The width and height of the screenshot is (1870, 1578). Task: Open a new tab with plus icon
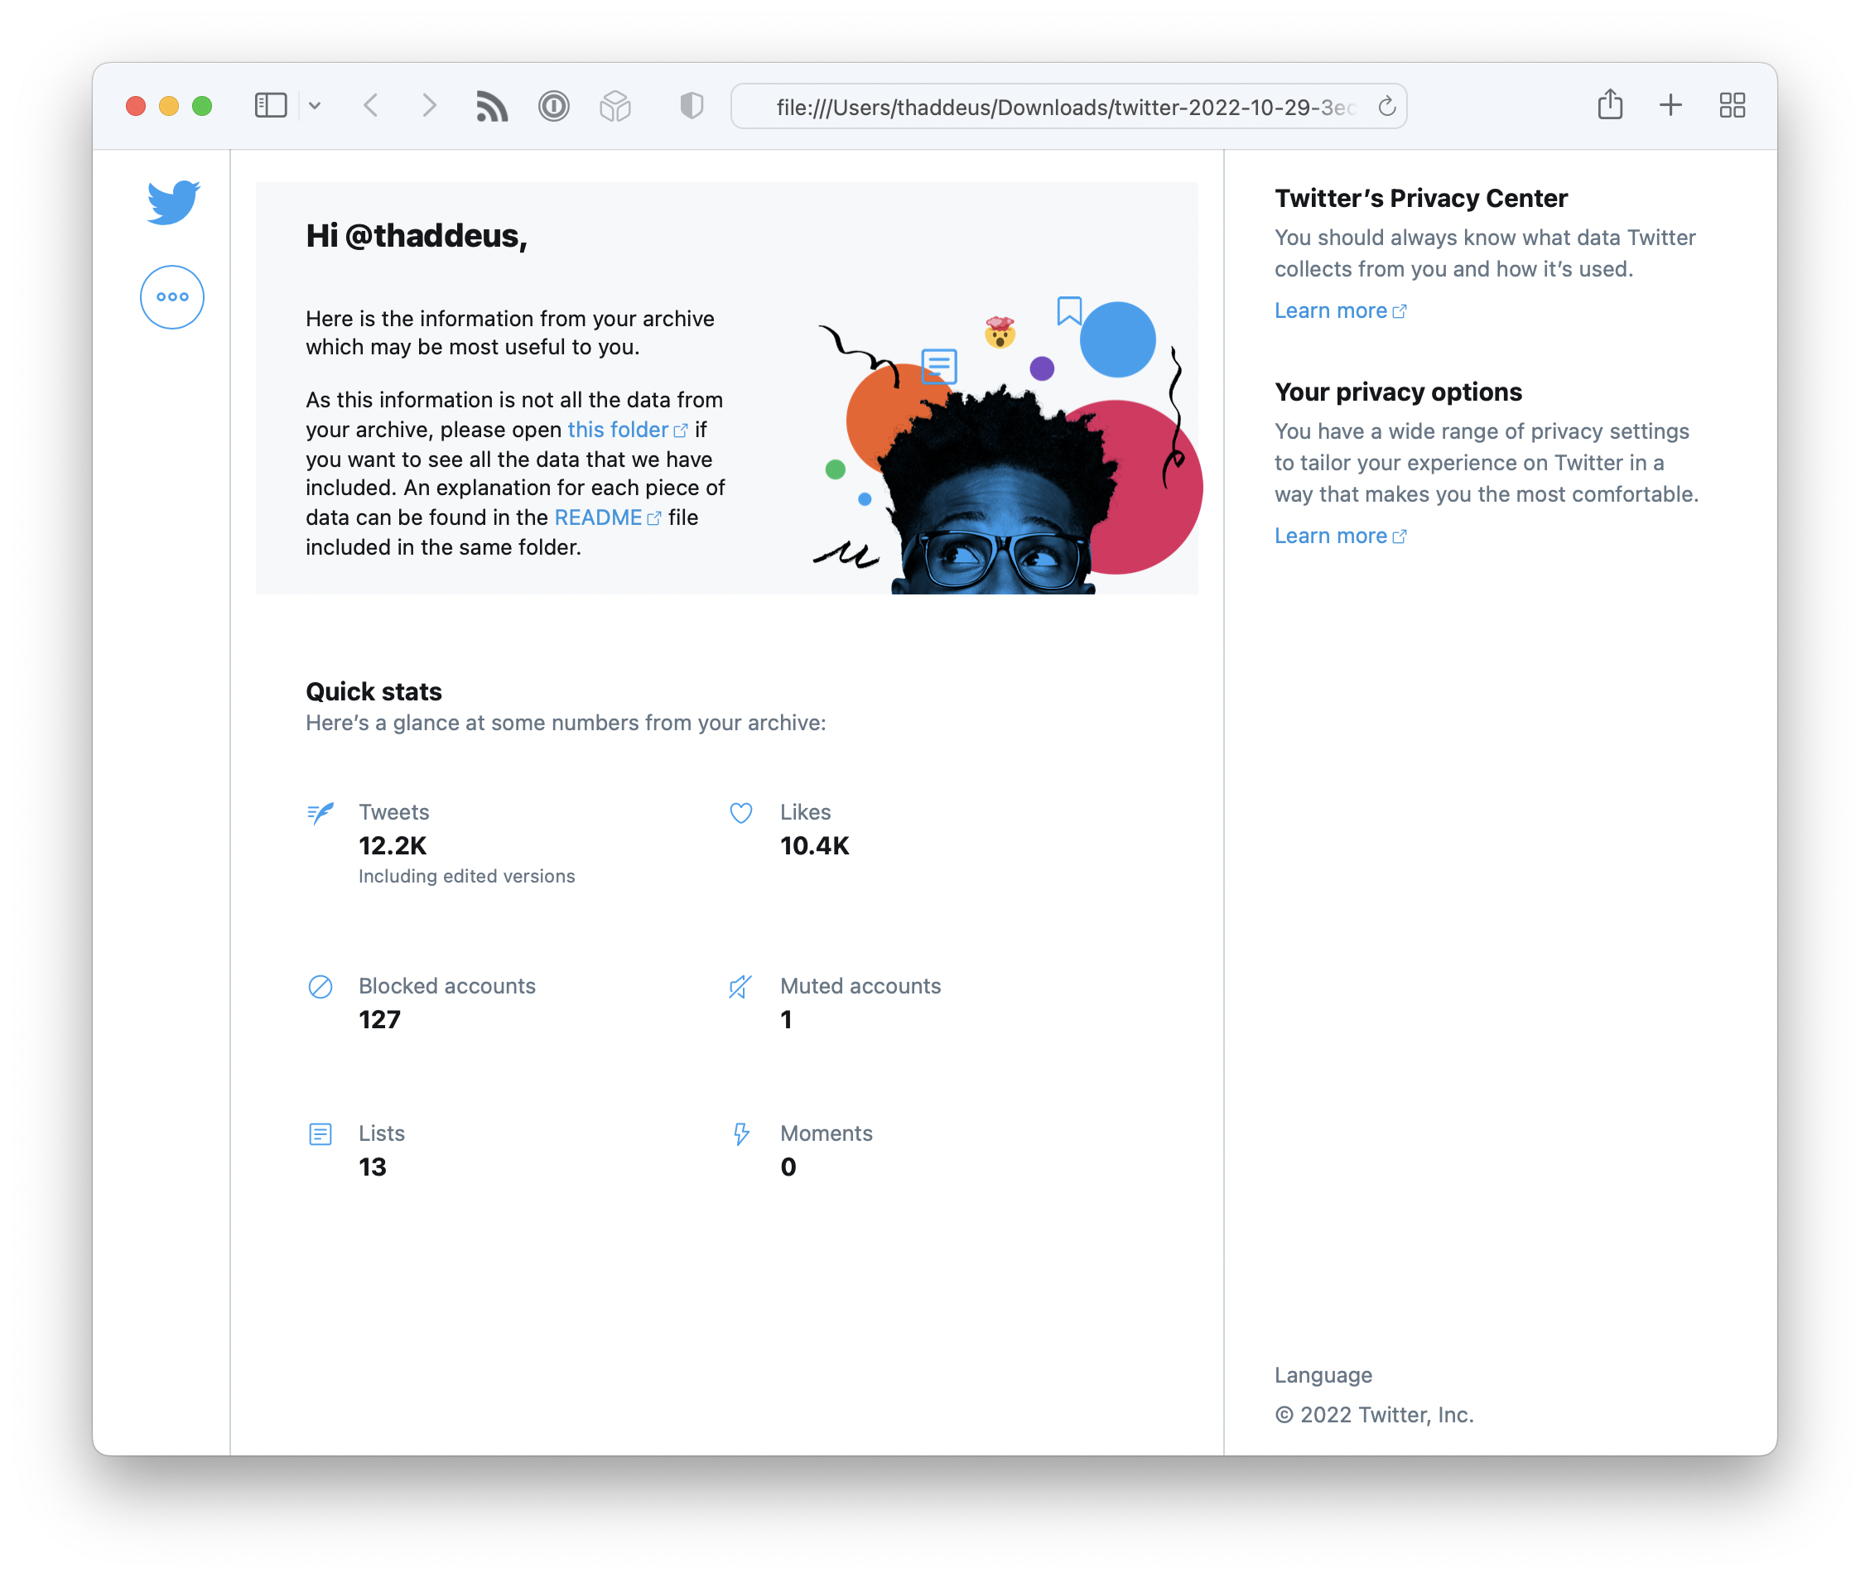tap(1670, 105)
